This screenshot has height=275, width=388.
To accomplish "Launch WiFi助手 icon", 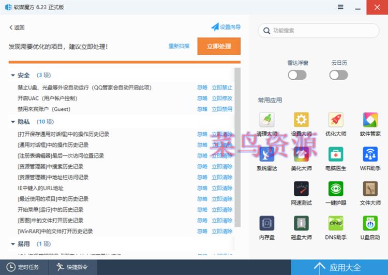I will (370, 154).
